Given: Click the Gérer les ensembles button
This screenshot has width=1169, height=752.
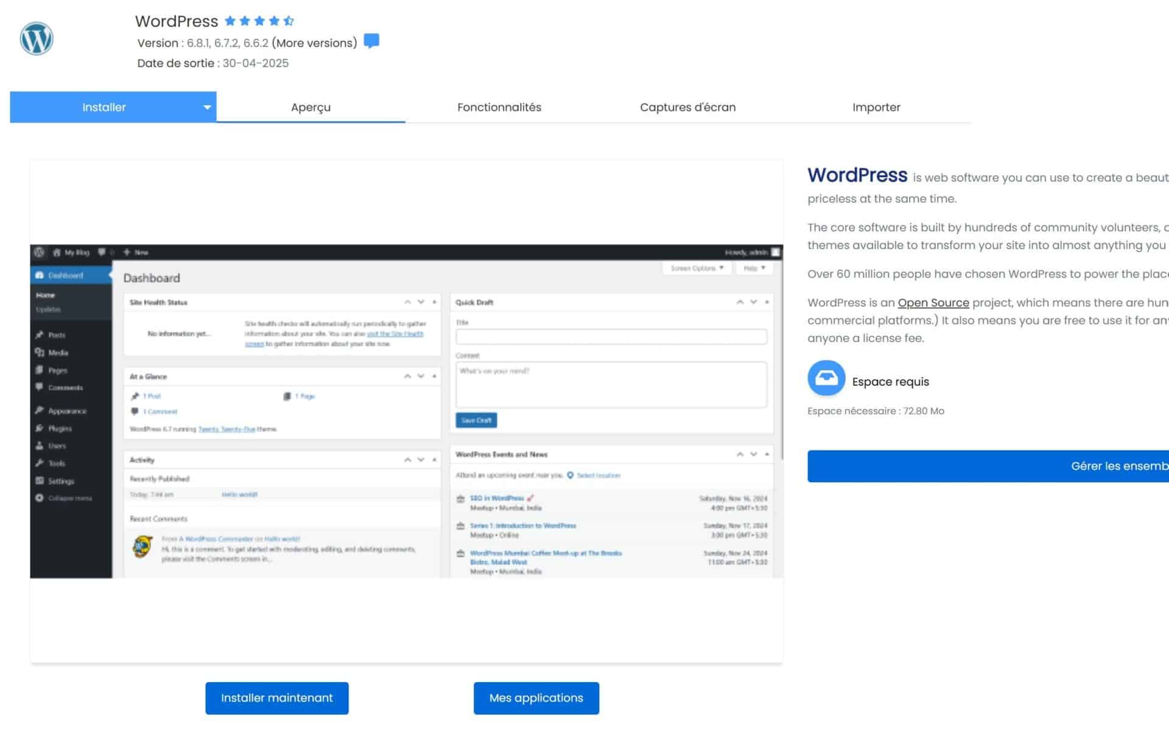Looking at the screenshot, I should coord(988,466).
